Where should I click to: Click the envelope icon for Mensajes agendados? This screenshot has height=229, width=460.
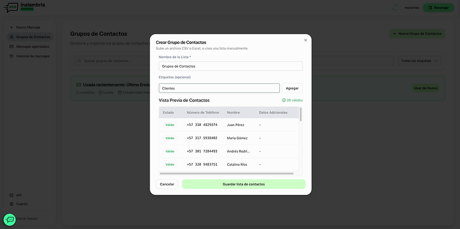point(12,46)
